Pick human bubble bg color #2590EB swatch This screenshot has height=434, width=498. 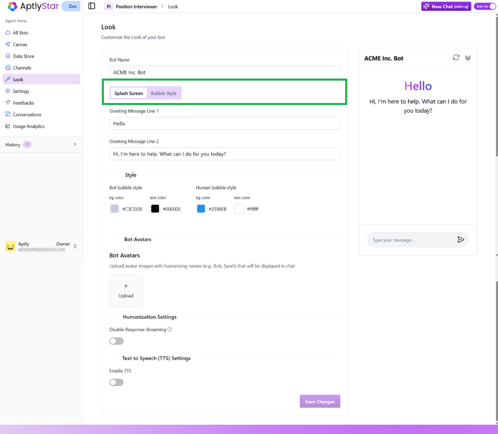click(x=201, y=209)
